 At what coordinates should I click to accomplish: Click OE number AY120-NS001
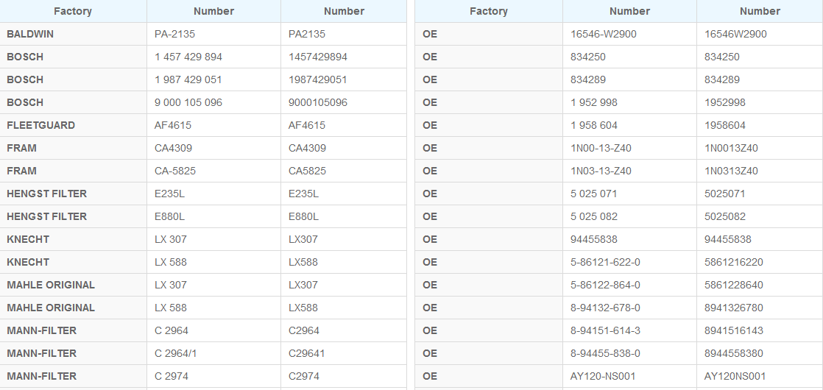[603, 376]
